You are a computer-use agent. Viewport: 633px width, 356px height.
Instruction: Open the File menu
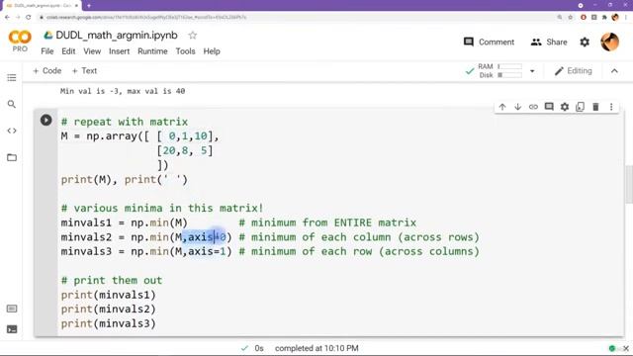pyautogui.click(x=47, y=51)
